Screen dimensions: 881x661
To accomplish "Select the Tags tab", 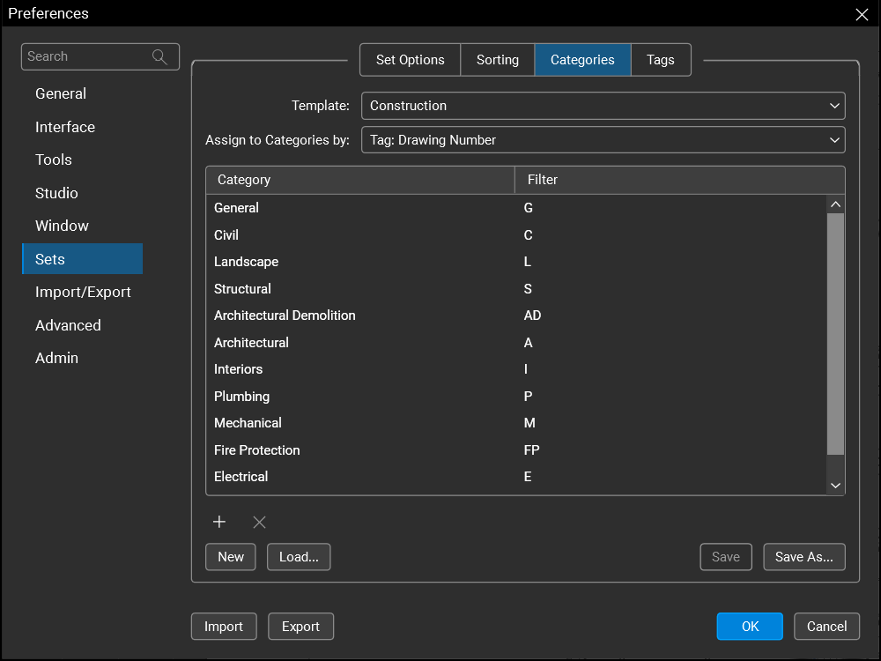I will tap(660, 60).
